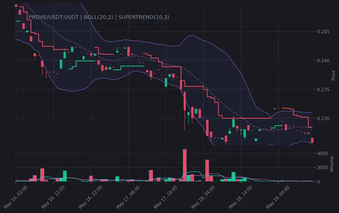Click the 0.235 price axis label
Screen dimensions: 339x213
point(323,89)
